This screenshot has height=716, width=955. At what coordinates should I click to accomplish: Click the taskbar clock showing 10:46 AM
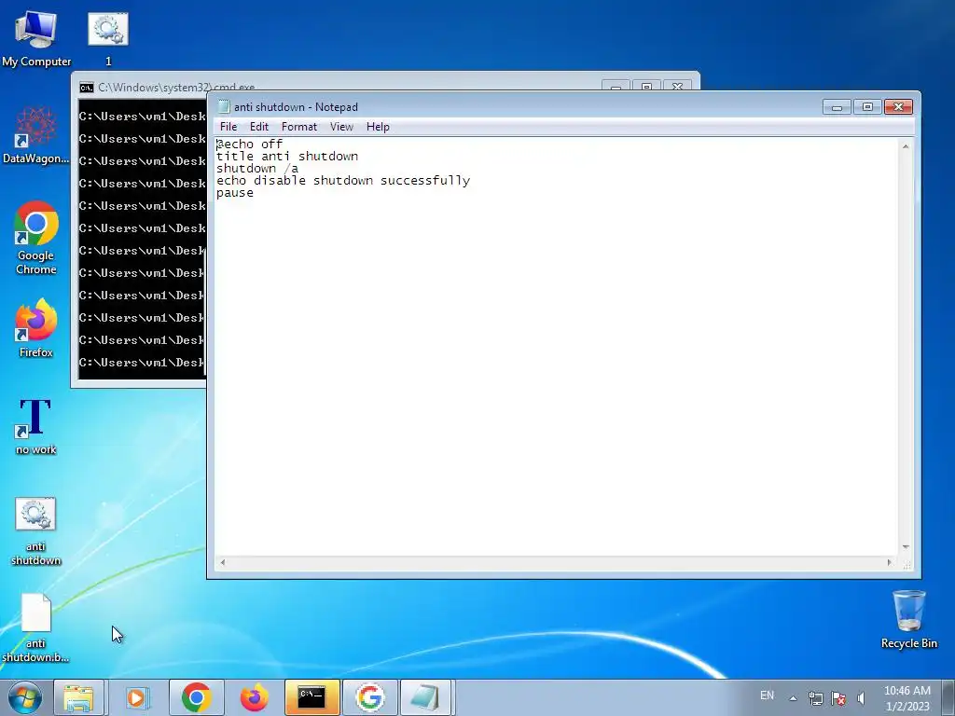click(x=907, y=697)
